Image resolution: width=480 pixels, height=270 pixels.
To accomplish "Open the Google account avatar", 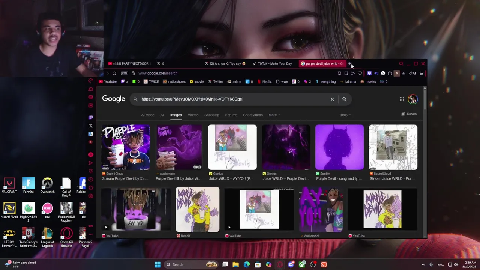I will click(x=412, y=99).
